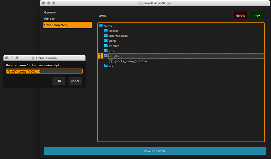The height and width of the screenshot is (159, 271).
Task: Select {shot}_comp_V001.nk in the tree
Action: click(131, 61)
